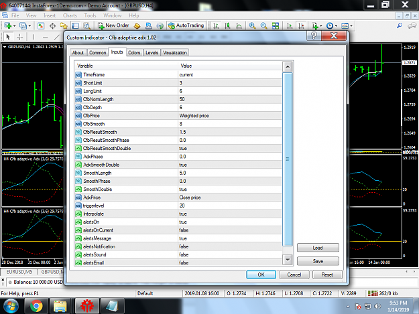Open the Windows Start button
This screenshot has width=419, height=314.
point(11,306)
